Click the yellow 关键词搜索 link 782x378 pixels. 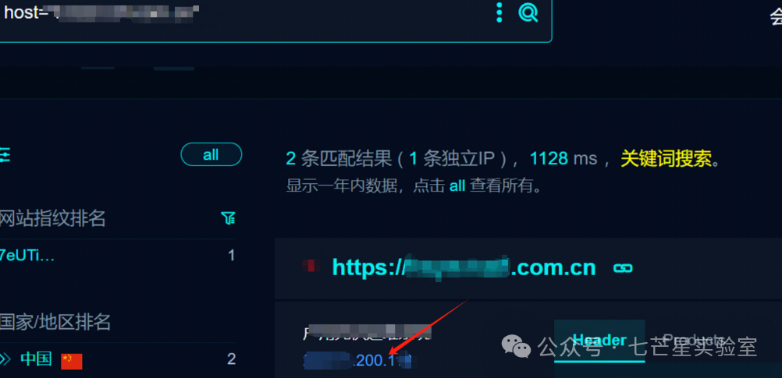point(666,159)
